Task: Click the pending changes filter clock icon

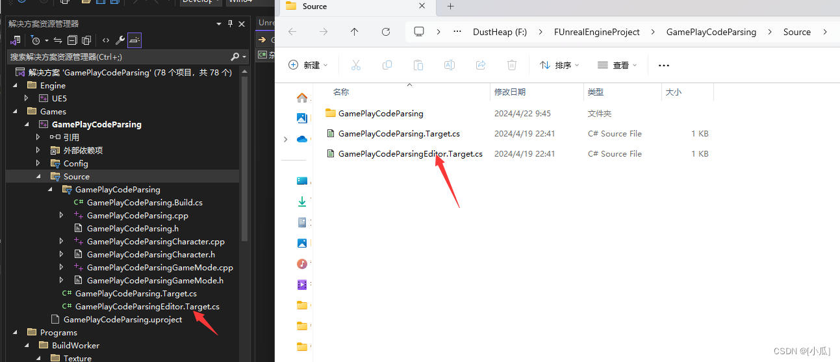Action: pos(34,40)
